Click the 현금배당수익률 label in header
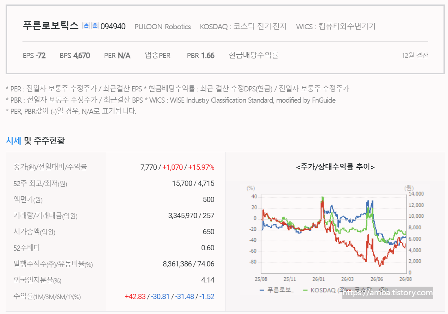Image resolution: width=448 pixels, height=314 pixels. pos(254,55)
